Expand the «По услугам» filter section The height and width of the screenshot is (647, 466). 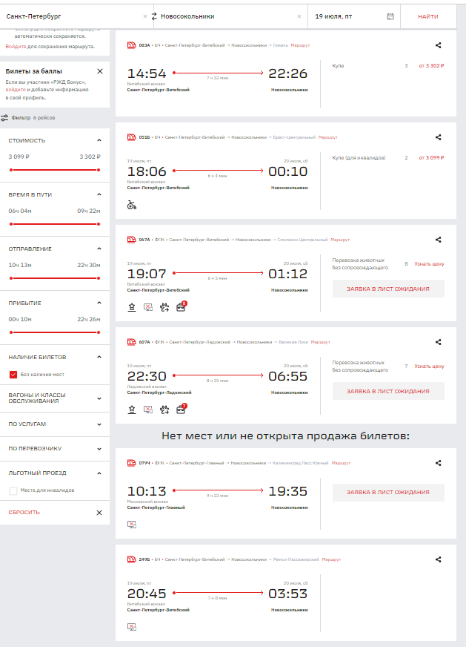[99, 425]
